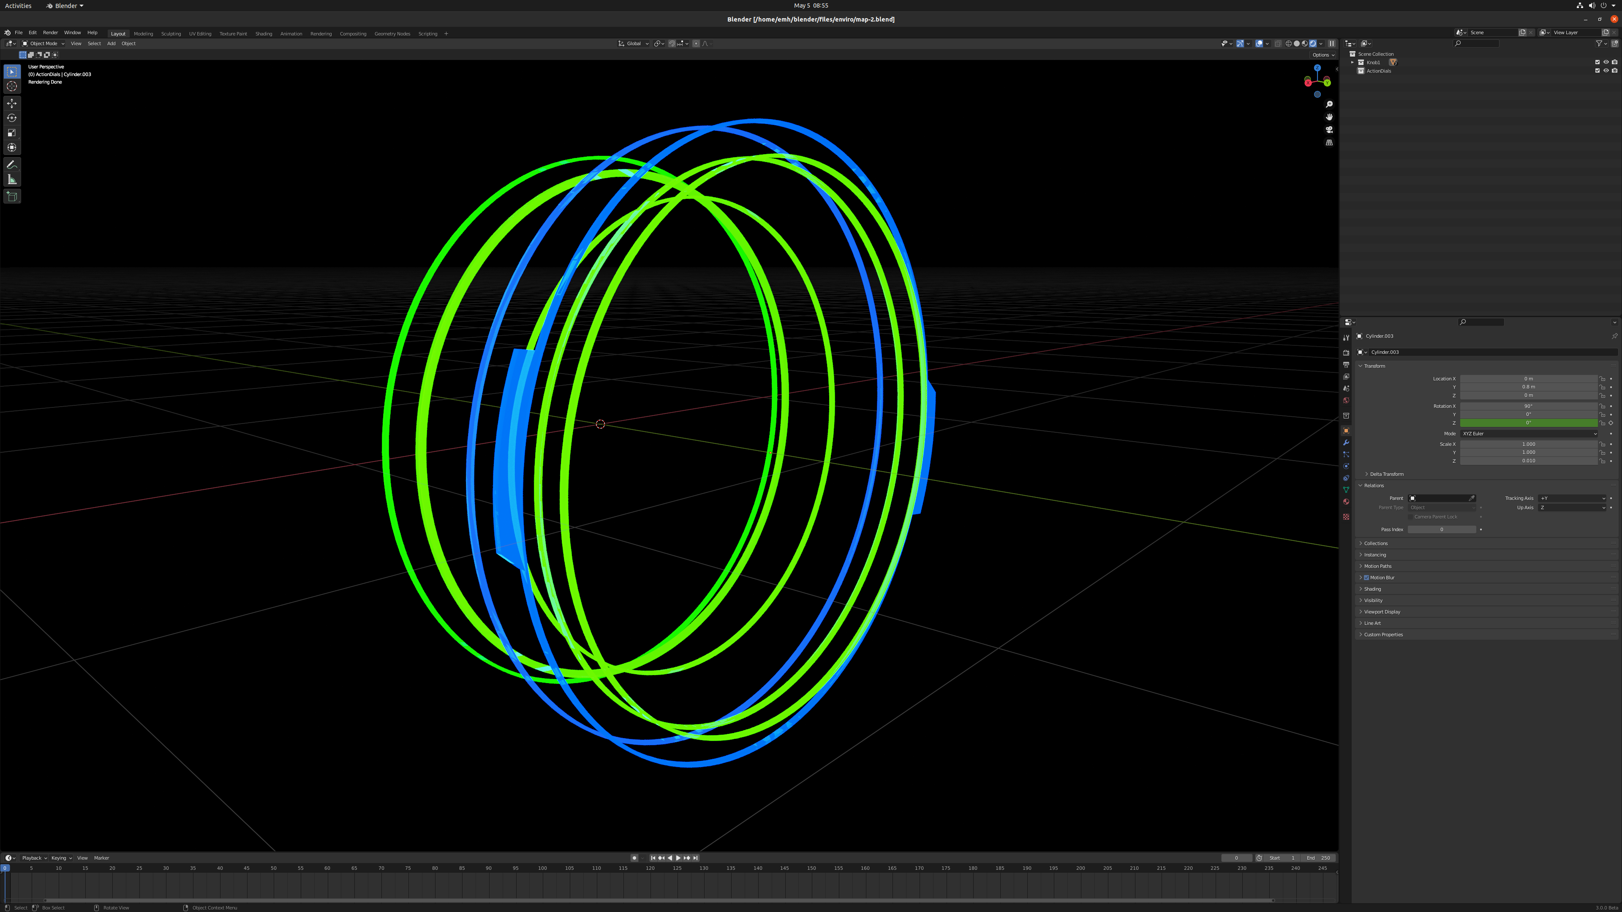Open the Options dropdown in viewport
The width and height of the screenshot is (1622, 912).
pyautogui.click(x=1323, y=55)
